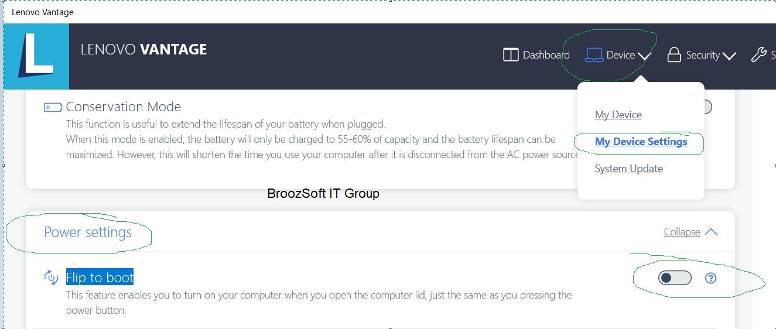Expand the Device dropdown chevron
This screenshot has width=776, height=329.
[644, 57]
